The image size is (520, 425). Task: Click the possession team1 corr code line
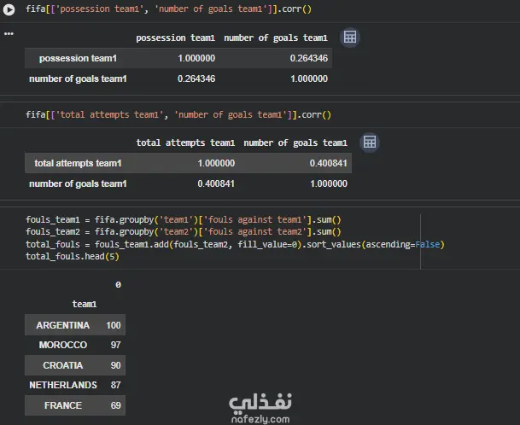(x=168, y=9)
